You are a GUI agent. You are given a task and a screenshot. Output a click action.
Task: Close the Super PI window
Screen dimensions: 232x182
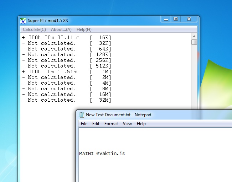click(x=189, y=19)
